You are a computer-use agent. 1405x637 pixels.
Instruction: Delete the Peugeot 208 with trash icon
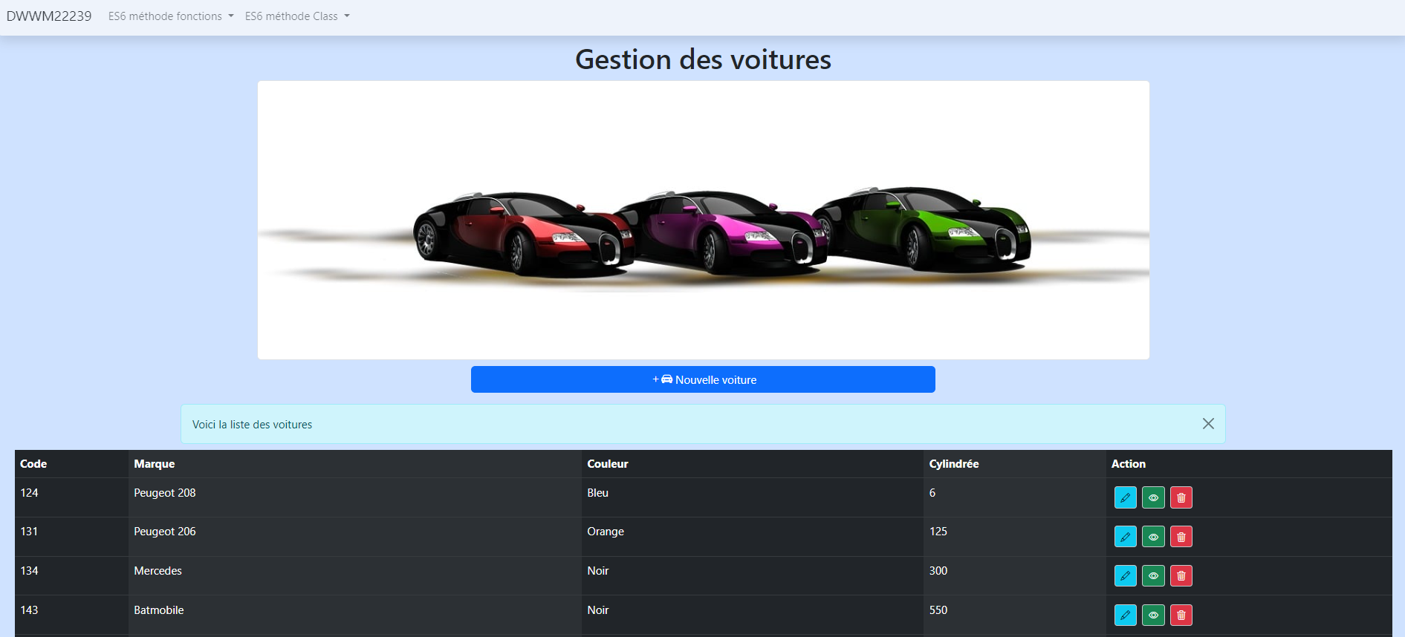tap(1181, 497)
